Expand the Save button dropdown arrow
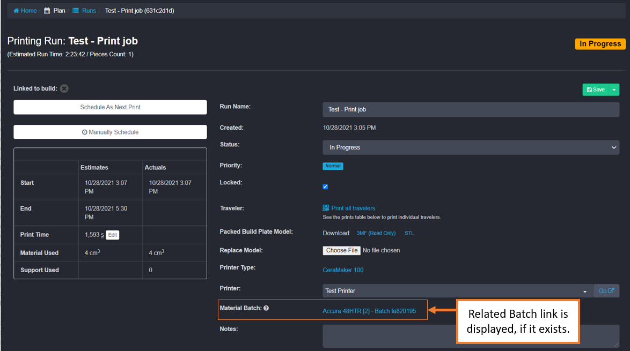The image size is (630, 351). [614, 89]
